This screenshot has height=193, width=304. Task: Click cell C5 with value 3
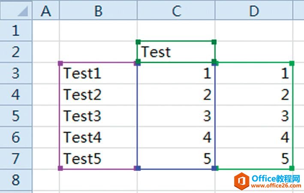176,116
